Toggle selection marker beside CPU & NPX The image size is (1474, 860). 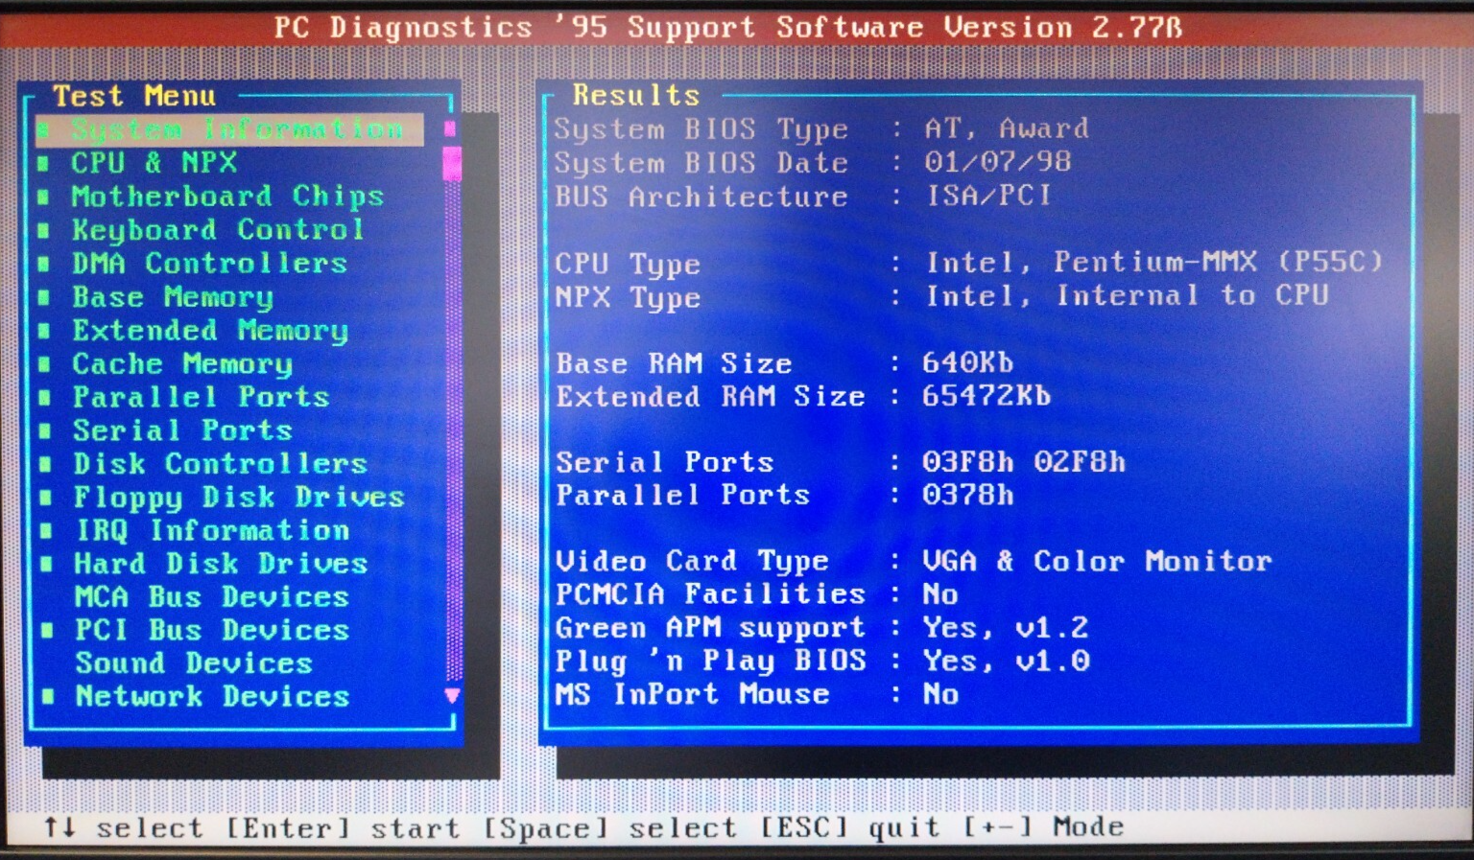(x=43, y=164)
